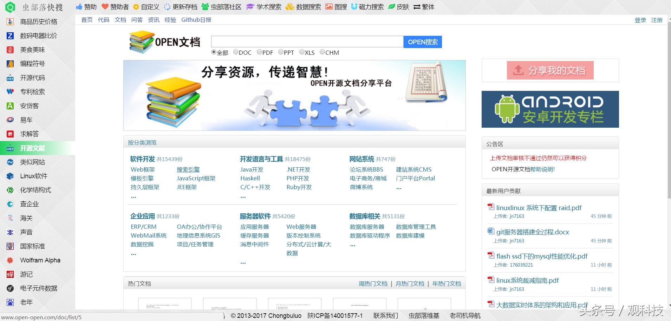Open the 数据搜索 data search tool
The height and width of the screenshot is (321, 671).
pos(308,6)
